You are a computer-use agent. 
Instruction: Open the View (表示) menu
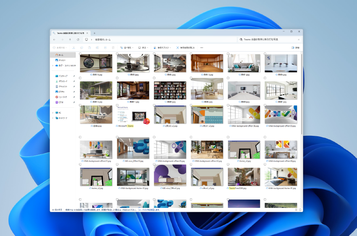click(144, 48)
